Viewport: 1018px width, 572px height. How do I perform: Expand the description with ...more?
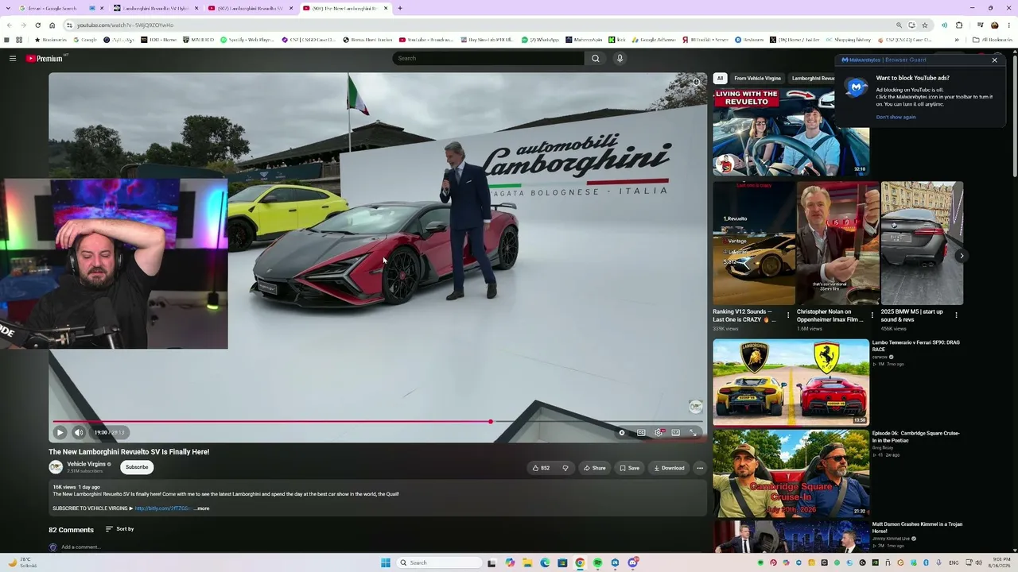click(202, 508)
